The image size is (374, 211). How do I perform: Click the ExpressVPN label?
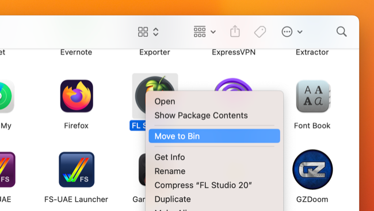pyautogui.click(x=234, y=52)
